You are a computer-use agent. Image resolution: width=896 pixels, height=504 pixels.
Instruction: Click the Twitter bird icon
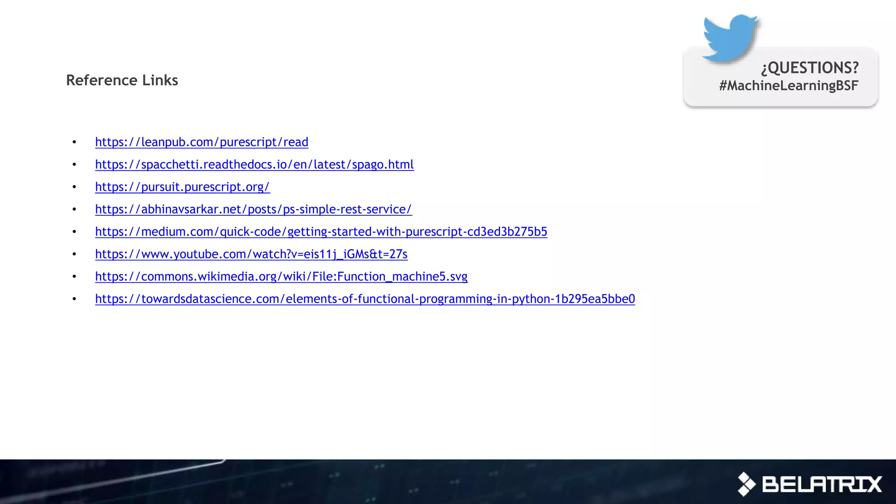point(729,37)
